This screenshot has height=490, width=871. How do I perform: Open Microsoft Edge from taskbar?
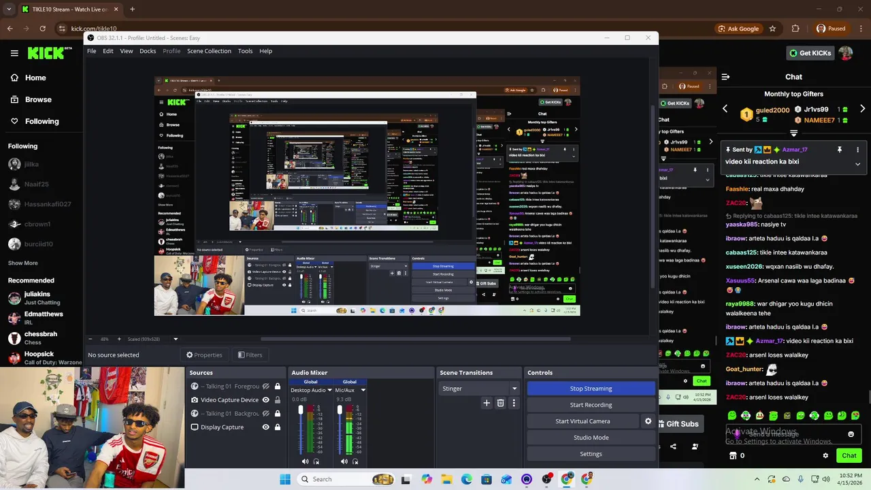466,479
